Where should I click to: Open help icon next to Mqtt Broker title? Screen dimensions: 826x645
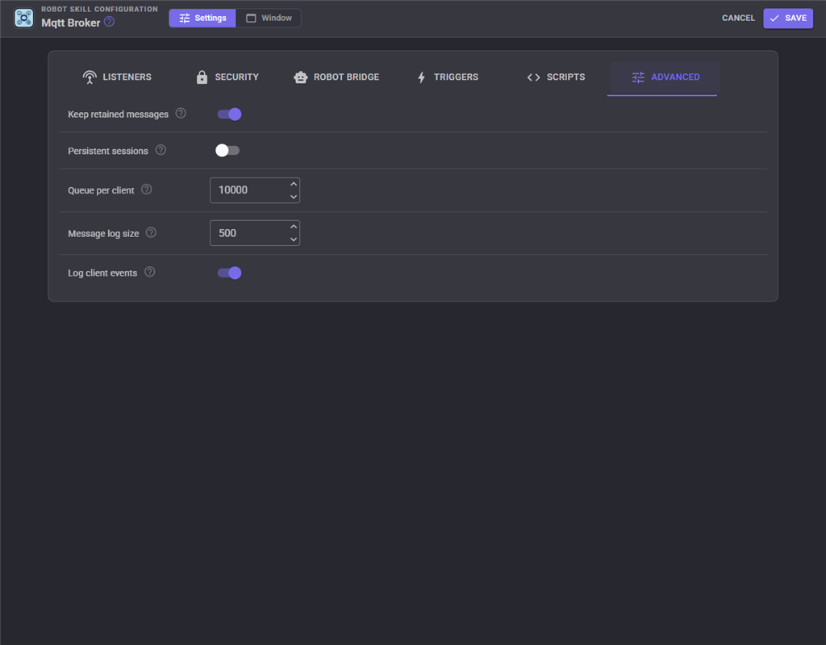point(109,22)
